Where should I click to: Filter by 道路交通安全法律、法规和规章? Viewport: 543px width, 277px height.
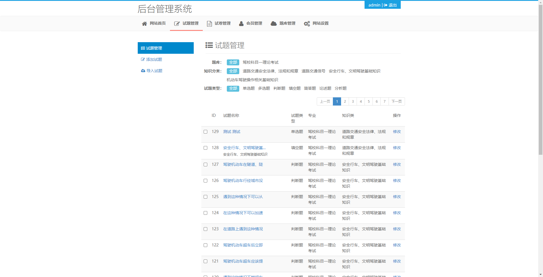pos(270,71)
